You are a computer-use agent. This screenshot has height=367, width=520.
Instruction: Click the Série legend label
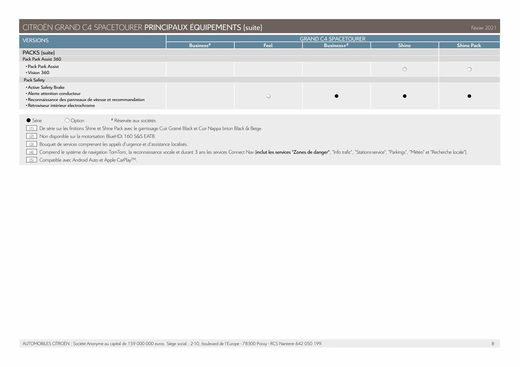(37, 120)
